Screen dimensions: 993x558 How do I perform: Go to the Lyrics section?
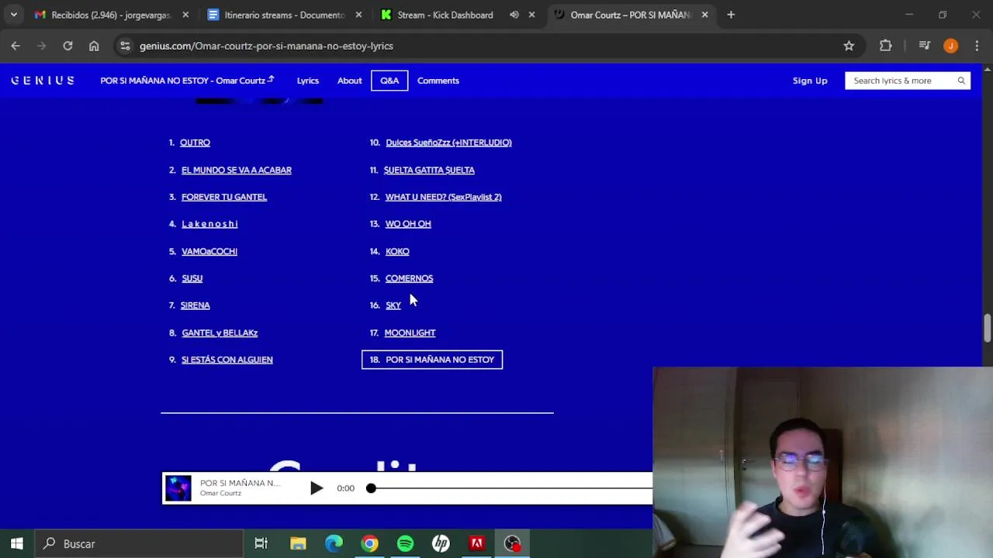click(307, 81)
